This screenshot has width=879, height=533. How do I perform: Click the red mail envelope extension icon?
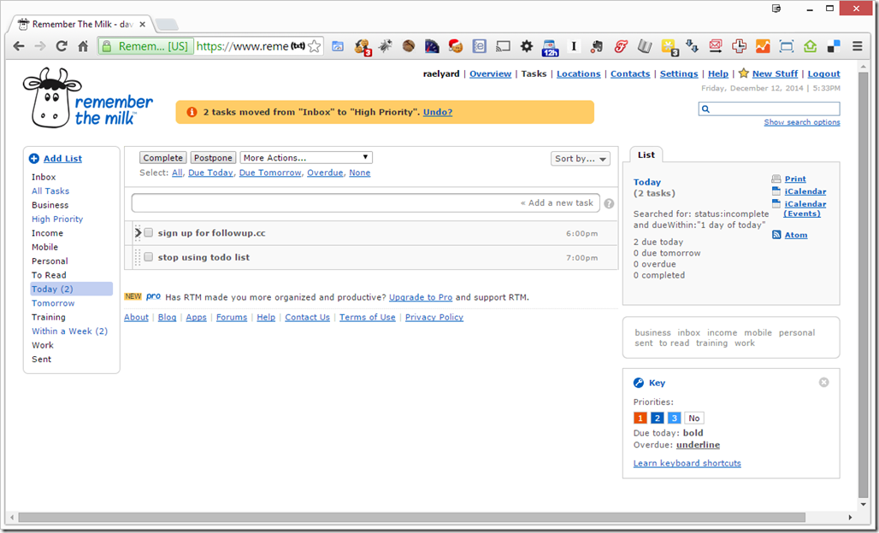(716, 46)
